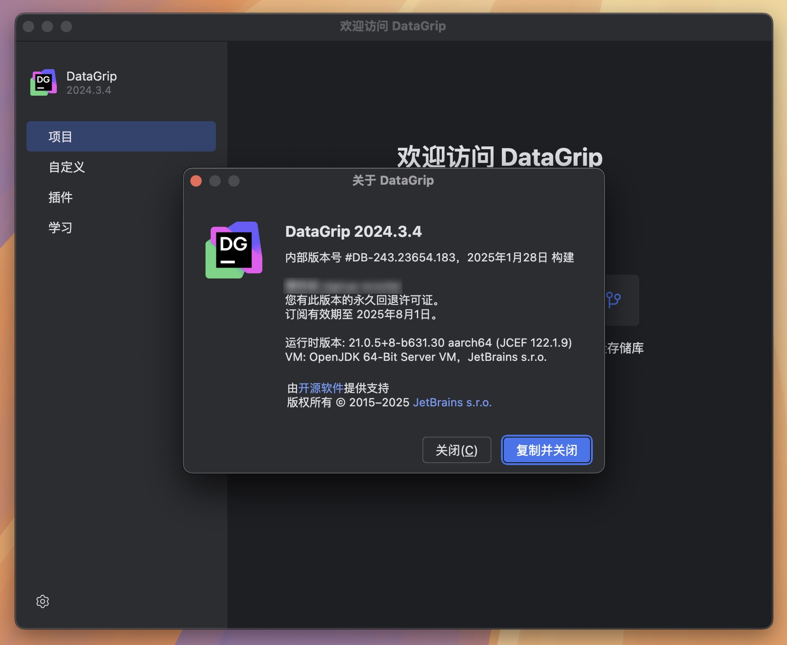Click the DataGrip logo in sidebar
This screenshot has height=645, width=787.
pos(44,82)
